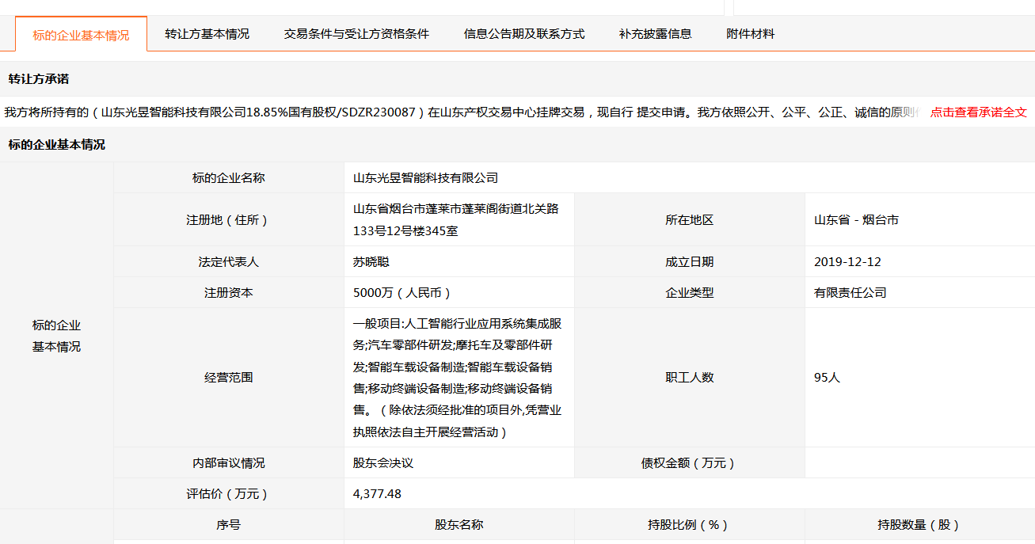
Task: Click the 注册资本 label cell
Action: pos(229,293)
